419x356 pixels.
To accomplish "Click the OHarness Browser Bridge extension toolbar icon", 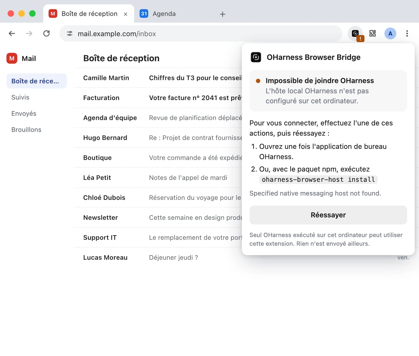I will pyautogui.click(x=355, y=33).
